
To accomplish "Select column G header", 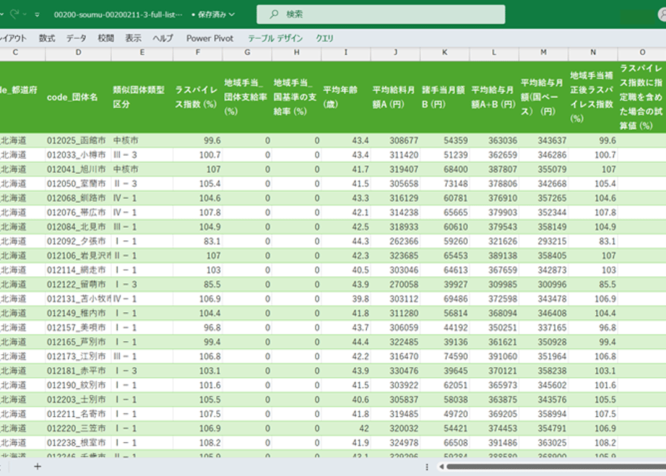I will [x=247, y=53].
